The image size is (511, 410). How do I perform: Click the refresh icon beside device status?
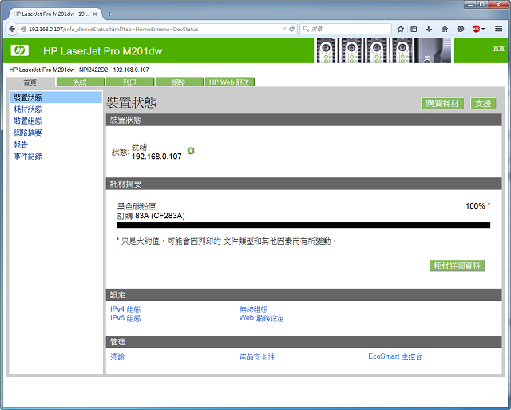pos(191,151)
